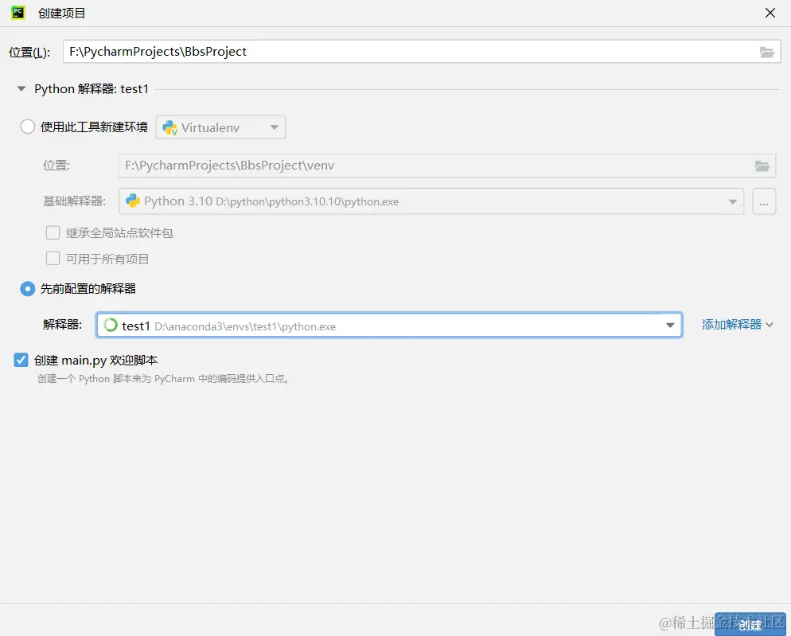Browse folder for venv location field
Viewport: 791px width, 636px height.
point(762,166)
